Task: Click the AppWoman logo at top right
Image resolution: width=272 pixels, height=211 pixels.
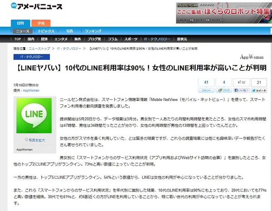Action: click(252, 57)
